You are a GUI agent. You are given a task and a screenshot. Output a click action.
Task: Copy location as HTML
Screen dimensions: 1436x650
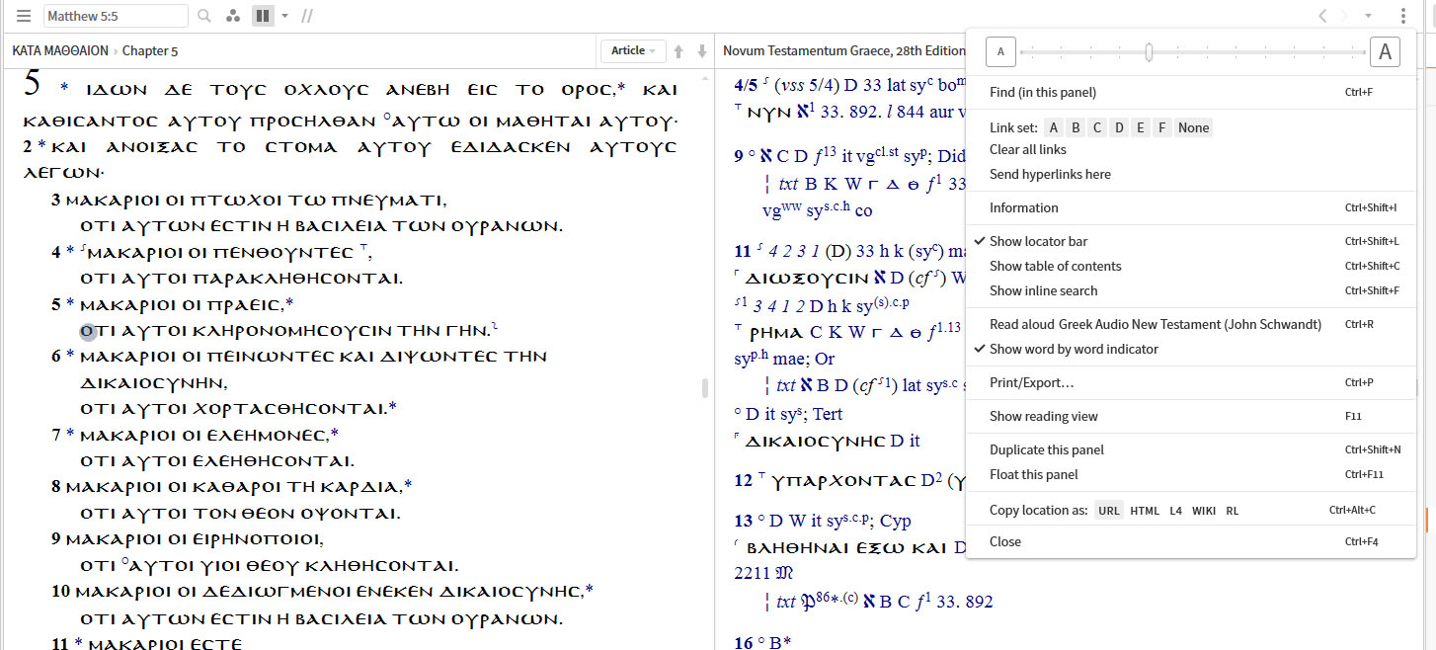pyautogui.click(x=1145, y=511)
